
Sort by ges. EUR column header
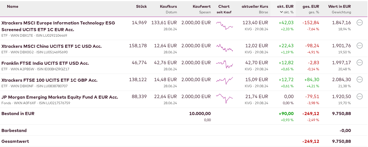pyautogui.click(x=311, y=6)
